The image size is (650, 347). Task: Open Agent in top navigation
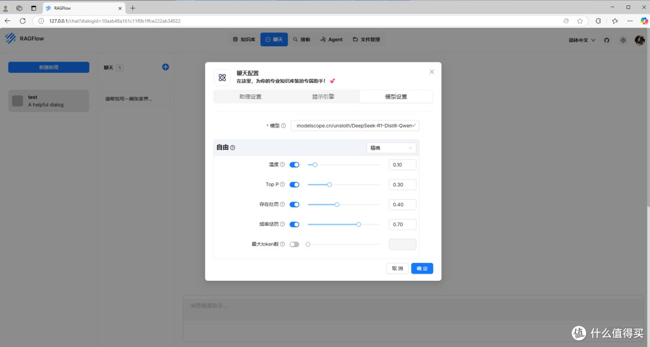331,39
